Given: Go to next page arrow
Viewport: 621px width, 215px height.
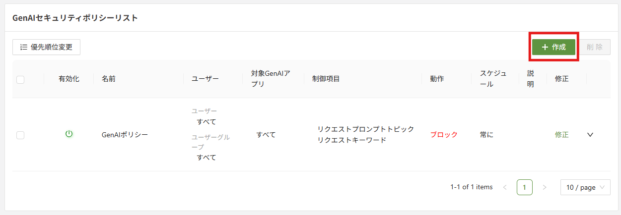Looking at the screenshot, I should [x=545, y=187].
